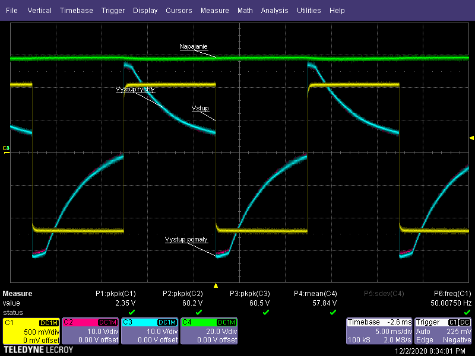Click the Vstup trace label
475x356 pixels.
200,109
